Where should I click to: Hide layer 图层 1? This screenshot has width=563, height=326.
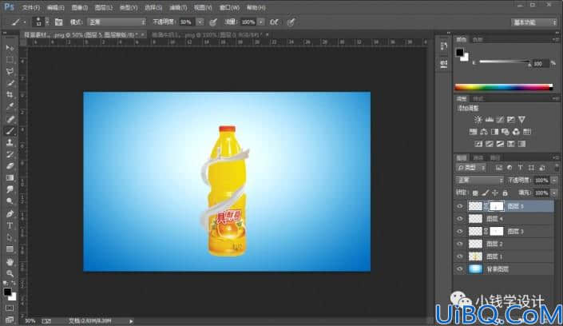coord(460,256)
